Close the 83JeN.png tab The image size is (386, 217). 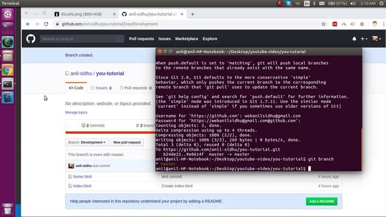click(x=114, y=14)
